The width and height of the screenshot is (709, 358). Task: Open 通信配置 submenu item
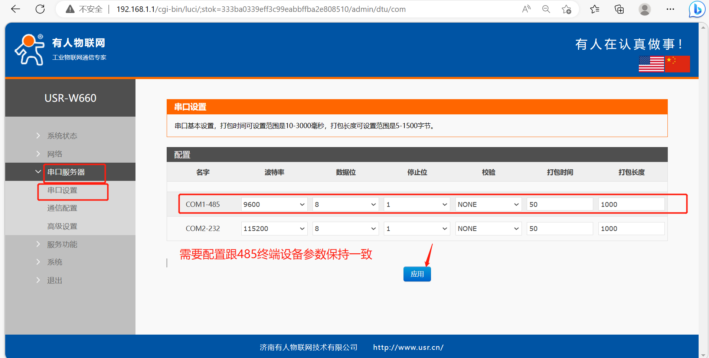coord(62,208)
